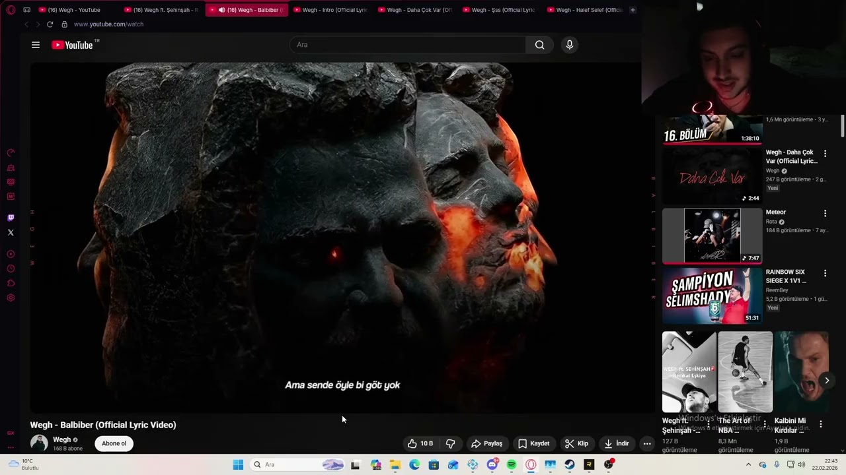Viewport: 846px width, 475px height.
Task: Open The Art of NBA short
Action: [x=745, y=372]
